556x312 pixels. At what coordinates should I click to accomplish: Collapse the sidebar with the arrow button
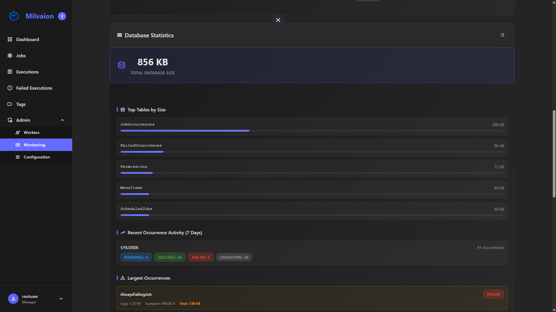tap(62, 16)
